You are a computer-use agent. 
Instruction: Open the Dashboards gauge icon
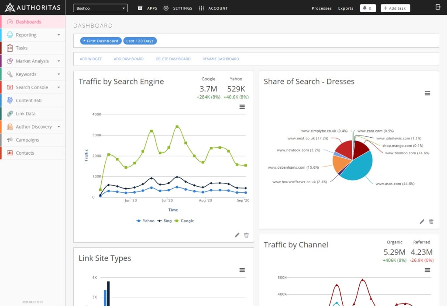[x=10, y=22]
